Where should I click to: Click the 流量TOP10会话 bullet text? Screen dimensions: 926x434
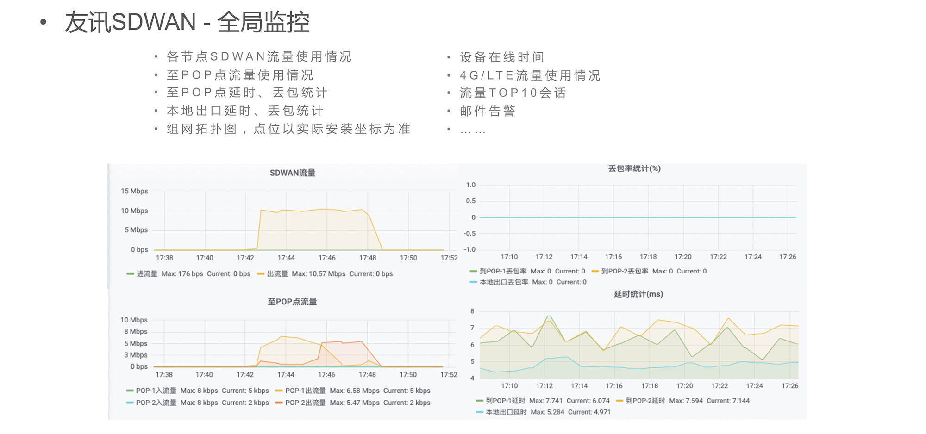513,93
